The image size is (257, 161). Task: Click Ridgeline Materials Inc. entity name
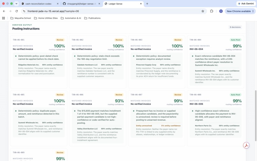coord(29,65)
